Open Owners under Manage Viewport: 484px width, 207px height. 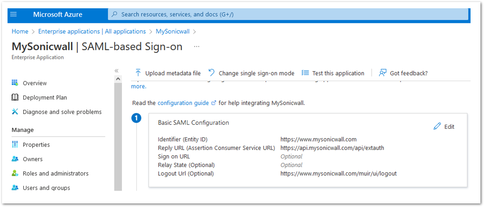click(32, 159)
